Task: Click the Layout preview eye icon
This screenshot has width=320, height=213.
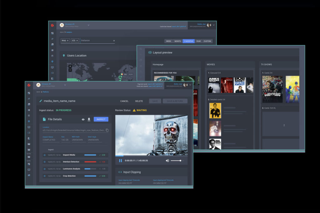Action: tap(150, 52)
